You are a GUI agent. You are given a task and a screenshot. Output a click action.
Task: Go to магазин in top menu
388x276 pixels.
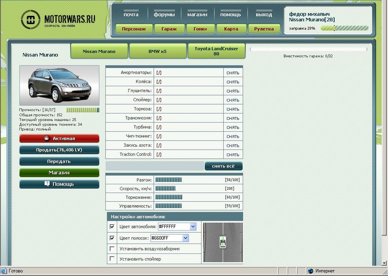tap(197, 14)
